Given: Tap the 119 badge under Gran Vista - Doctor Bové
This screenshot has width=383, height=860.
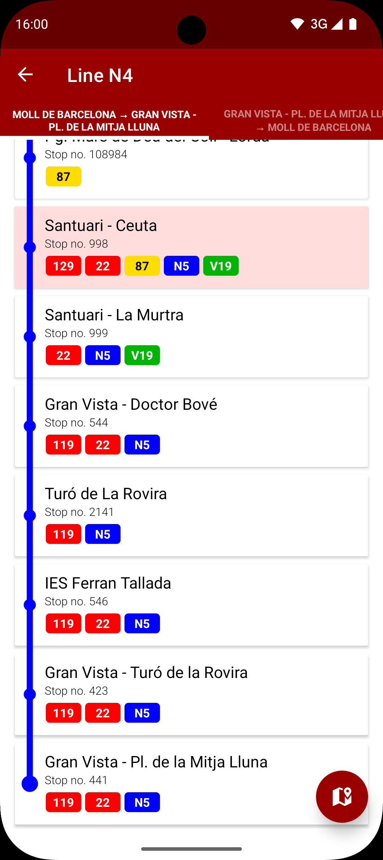Looking at the screenshot, I should point(63,445).
